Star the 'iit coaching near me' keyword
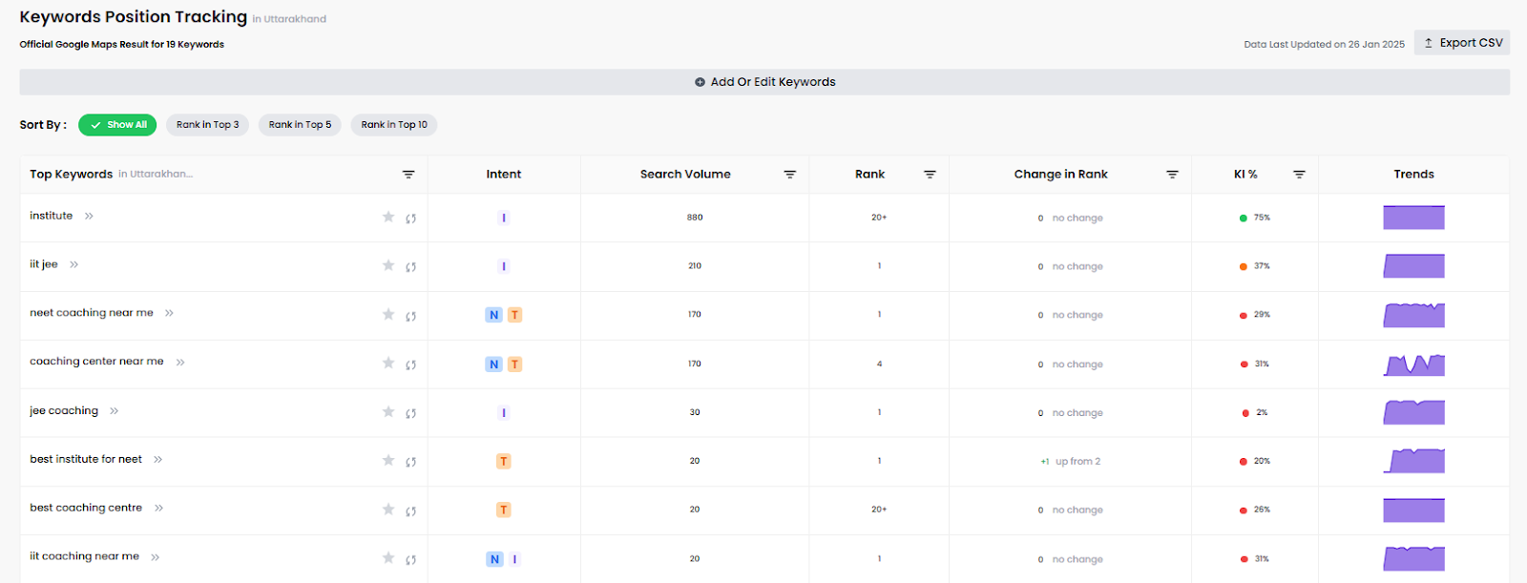The width and height of the screenshot is (1527, 583). tap(388, 557)
